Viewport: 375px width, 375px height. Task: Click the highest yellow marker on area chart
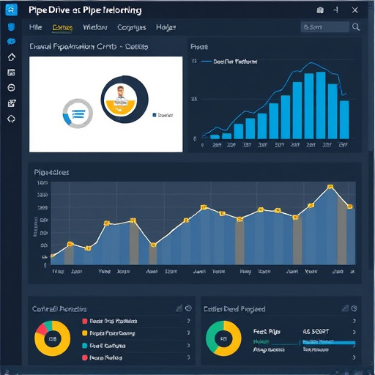tap(330, 187)
